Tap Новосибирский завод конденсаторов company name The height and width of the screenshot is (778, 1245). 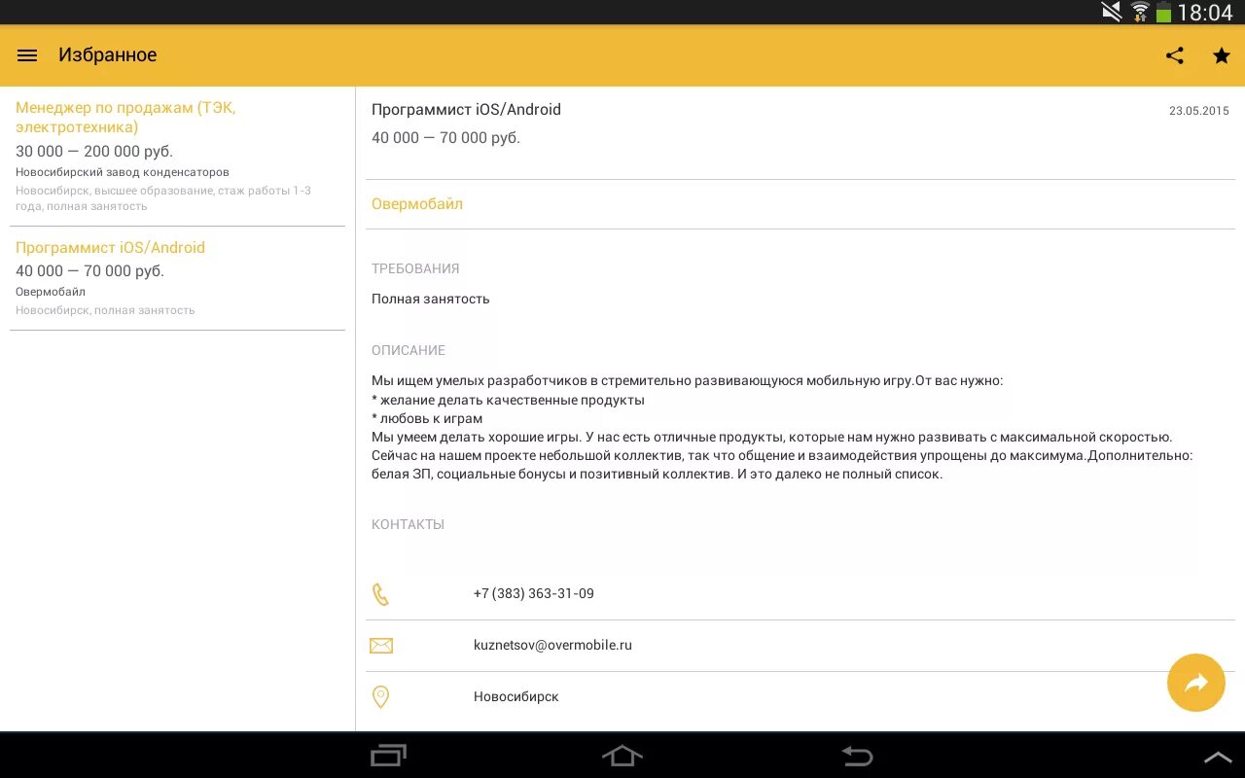pos(123,172)
